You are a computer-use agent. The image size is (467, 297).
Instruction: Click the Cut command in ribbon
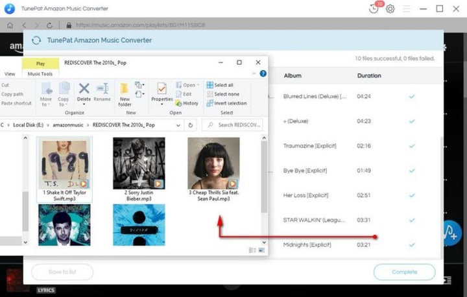(x=5, y=85)
